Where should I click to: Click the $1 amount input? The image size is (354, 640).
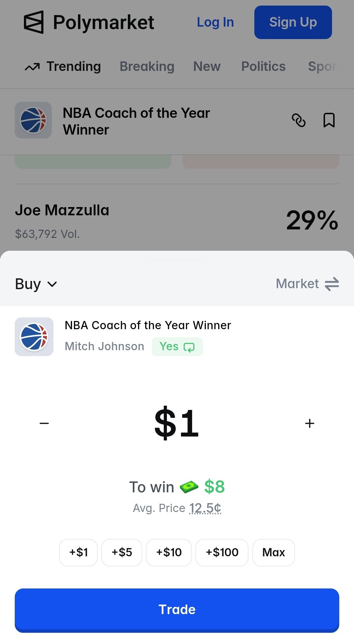click(177, 423)
